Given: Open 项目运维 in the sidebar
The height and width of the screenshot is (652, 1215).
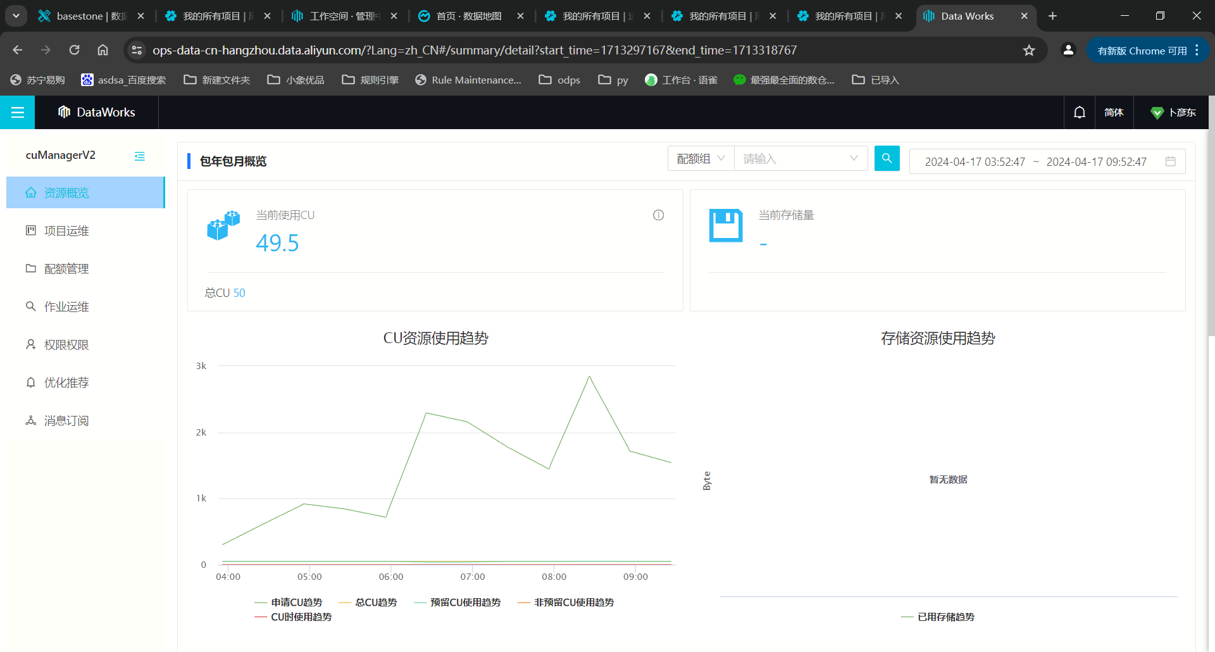Looking at the screenshot, I should 85,230.
